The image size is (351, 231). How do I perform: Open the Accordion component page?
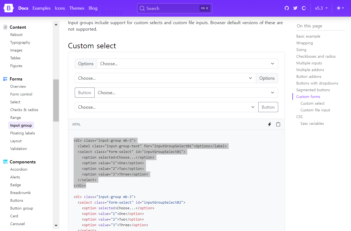[19, 169]
